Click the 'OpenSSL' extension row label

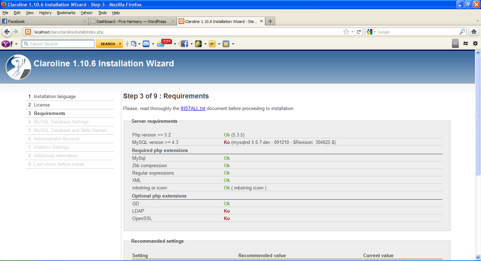142,218
